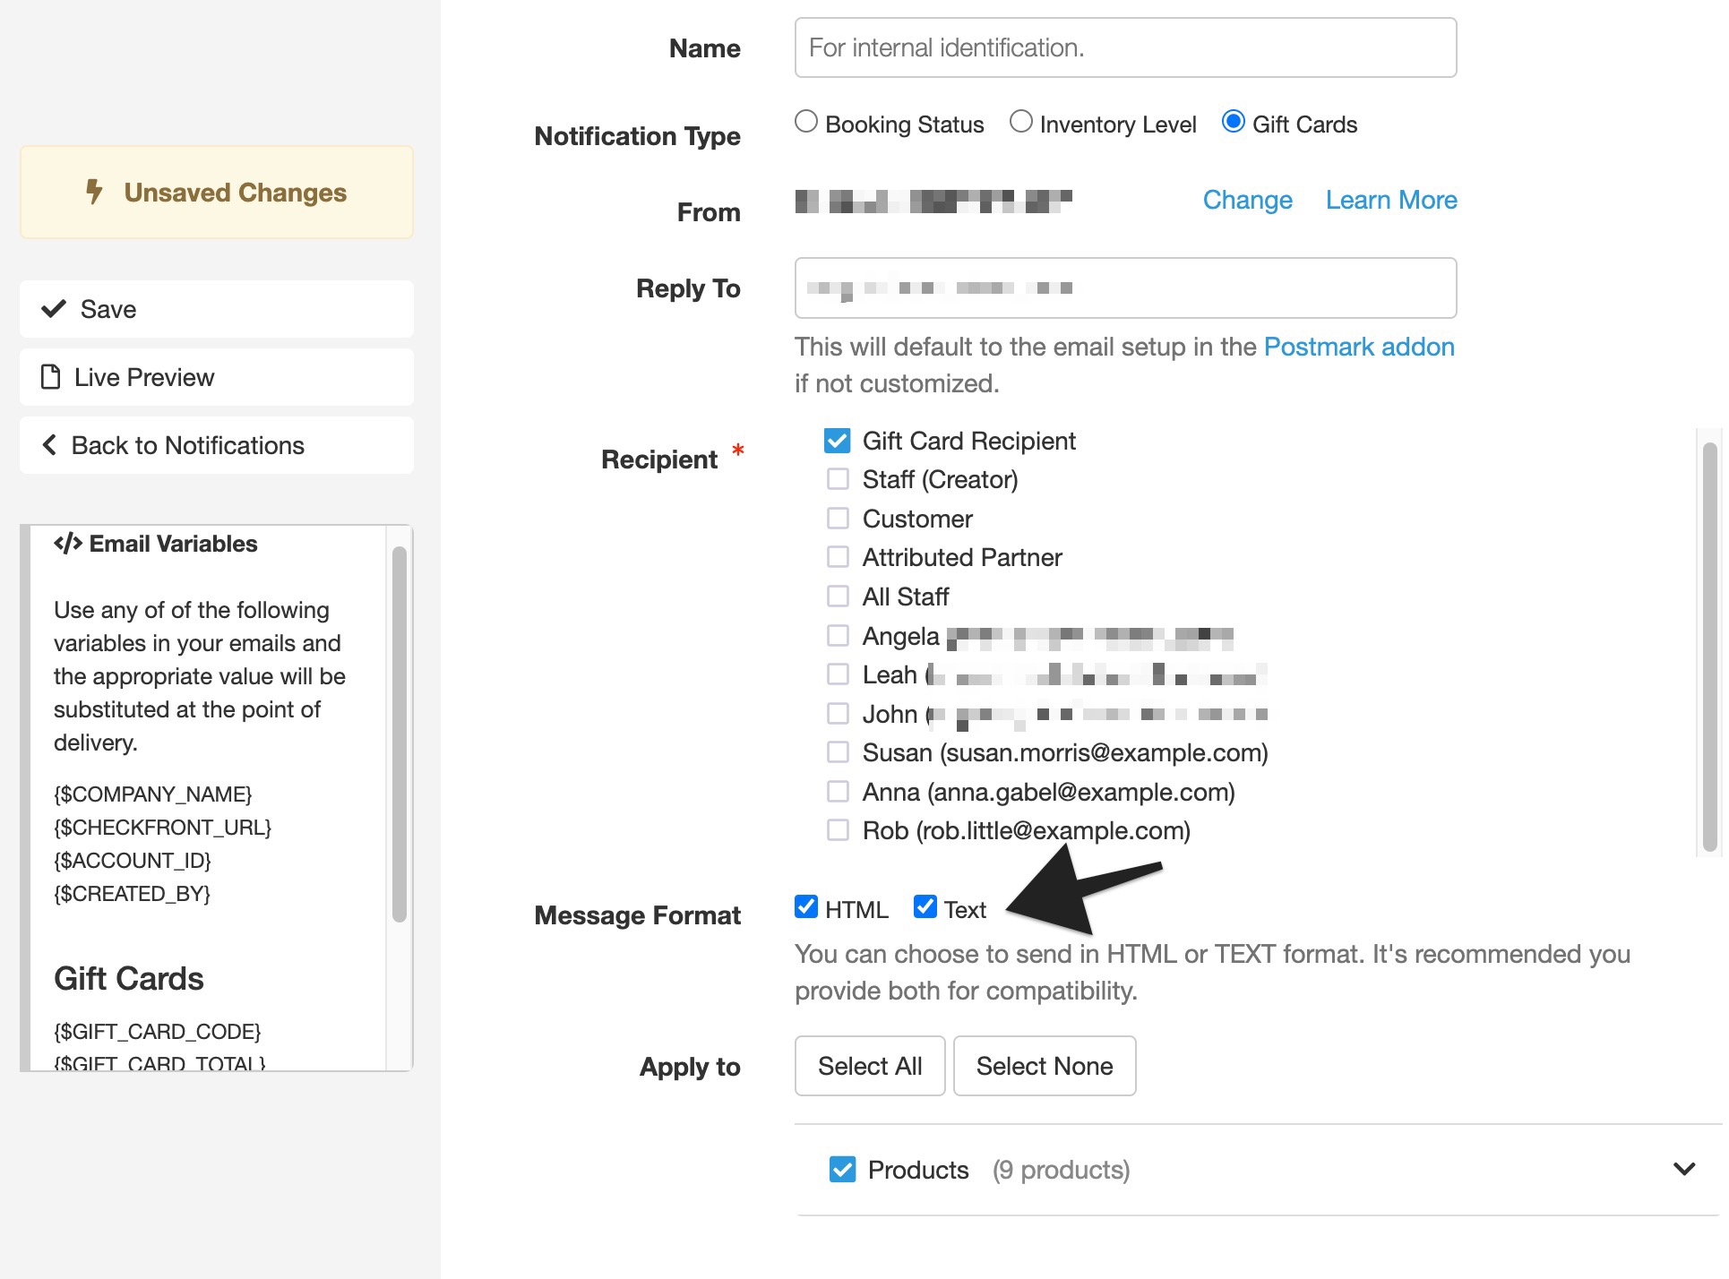Check the Attributed Partner recipient
Screen dimensions: 1729x1279
(838, 557)
